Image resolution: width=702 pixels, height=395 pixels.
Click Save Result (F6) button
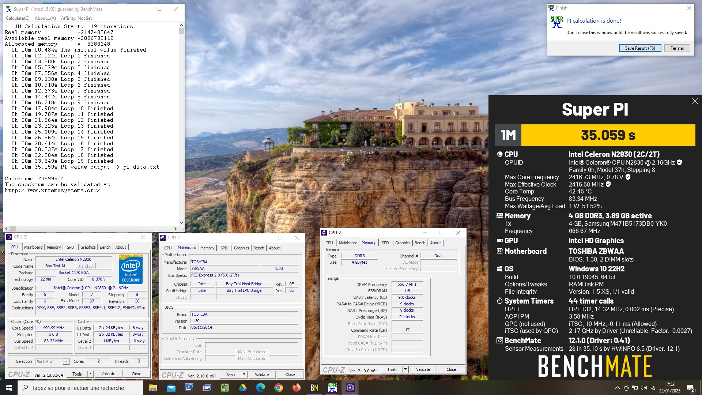click(640, 48)
